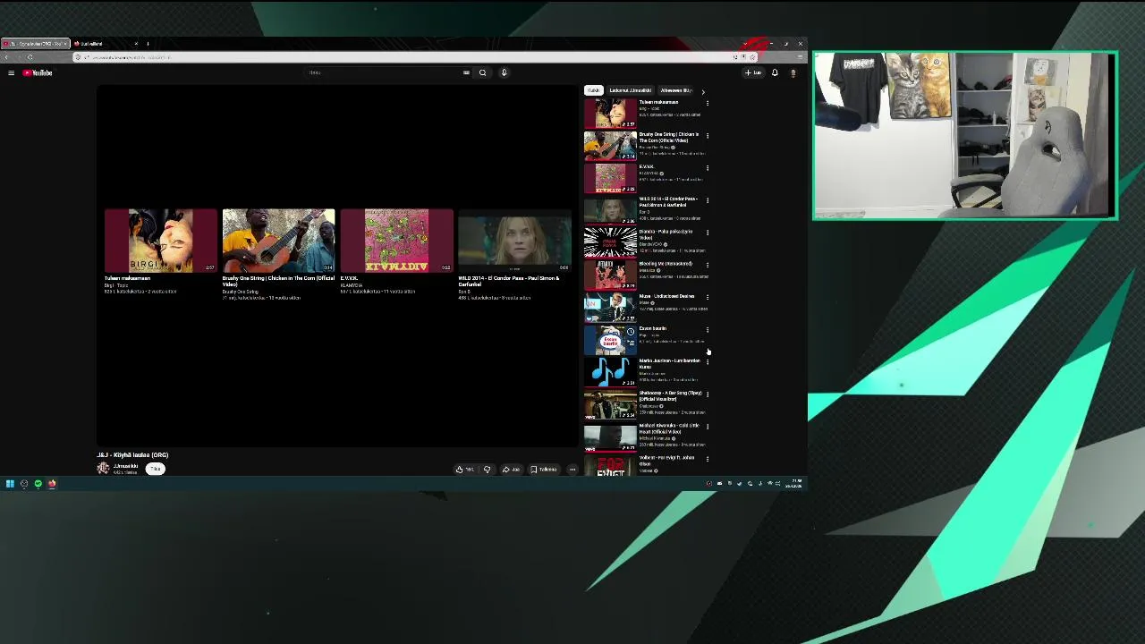Go back with browser back arrow
This screenshot has height=644, width=1145.
(x=7, y=57)
